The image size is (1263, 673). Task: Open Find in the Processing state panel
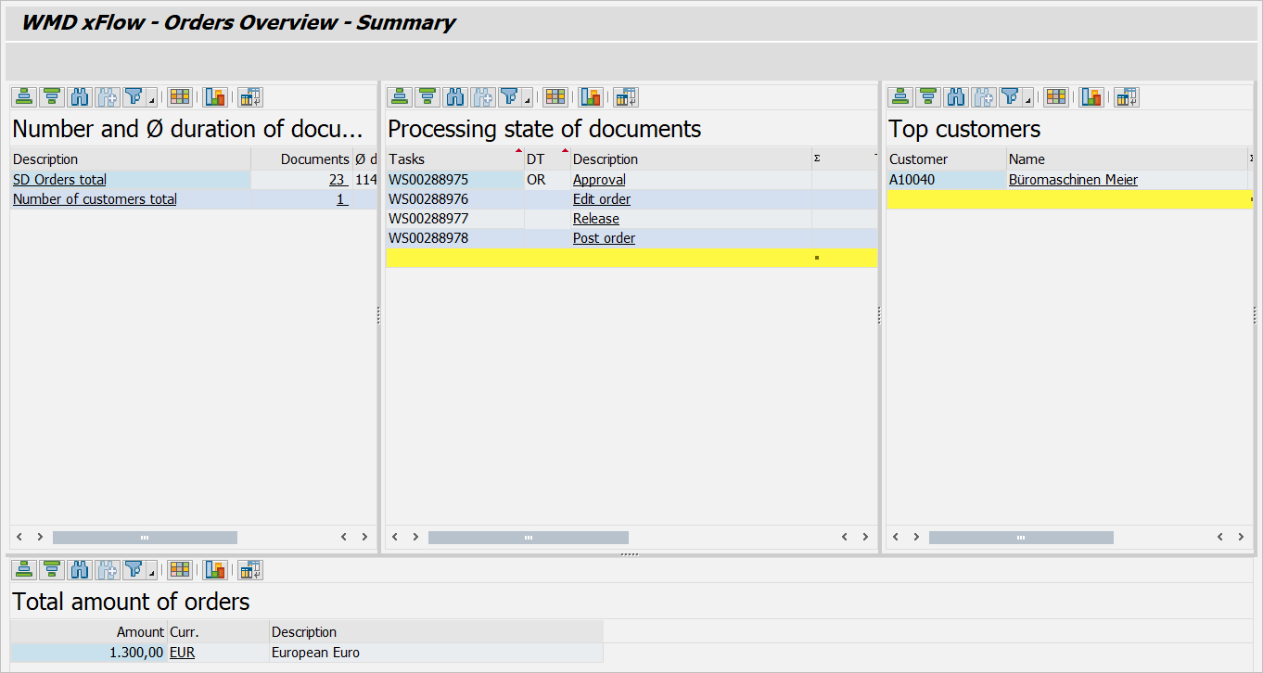454,96
